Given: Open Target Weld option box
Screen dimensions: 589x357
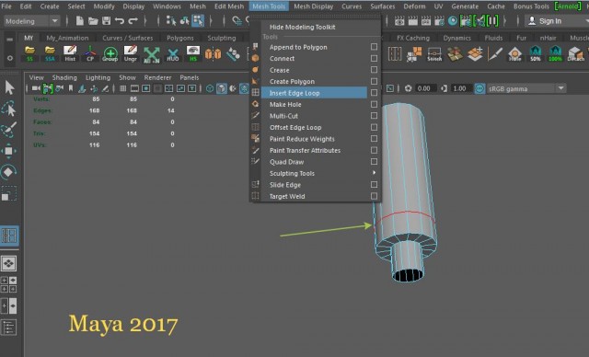Looking at the screenshot, I should (x=374, y=196).
